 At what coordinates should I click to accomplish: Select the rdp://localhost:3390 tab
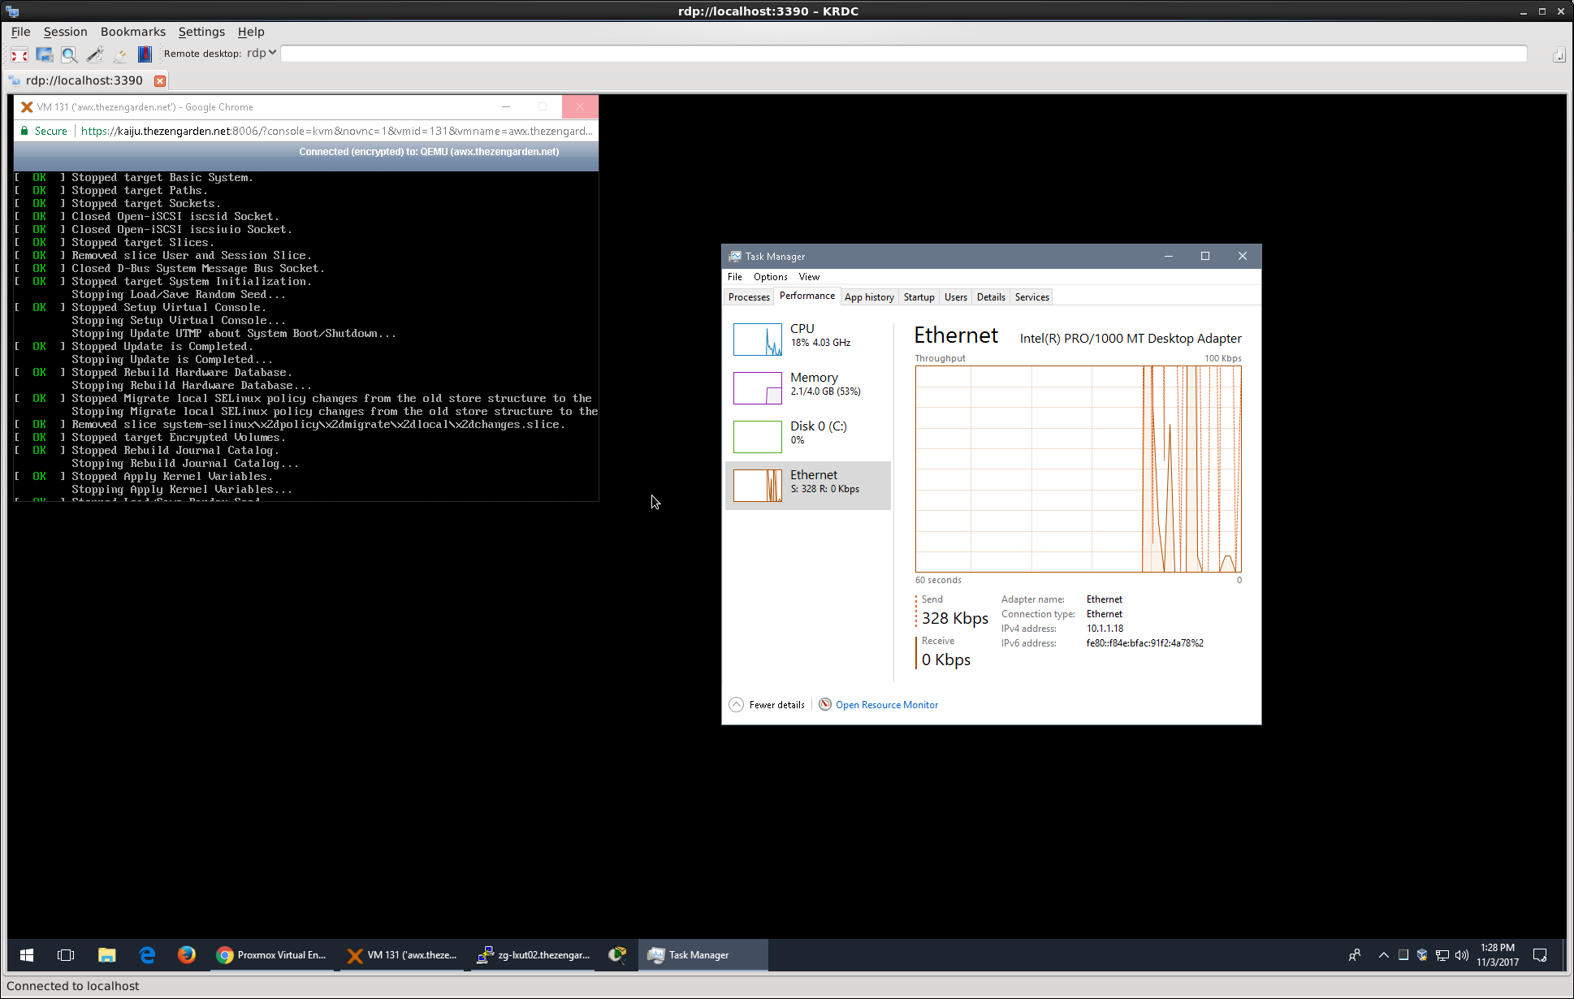(84, 80)
